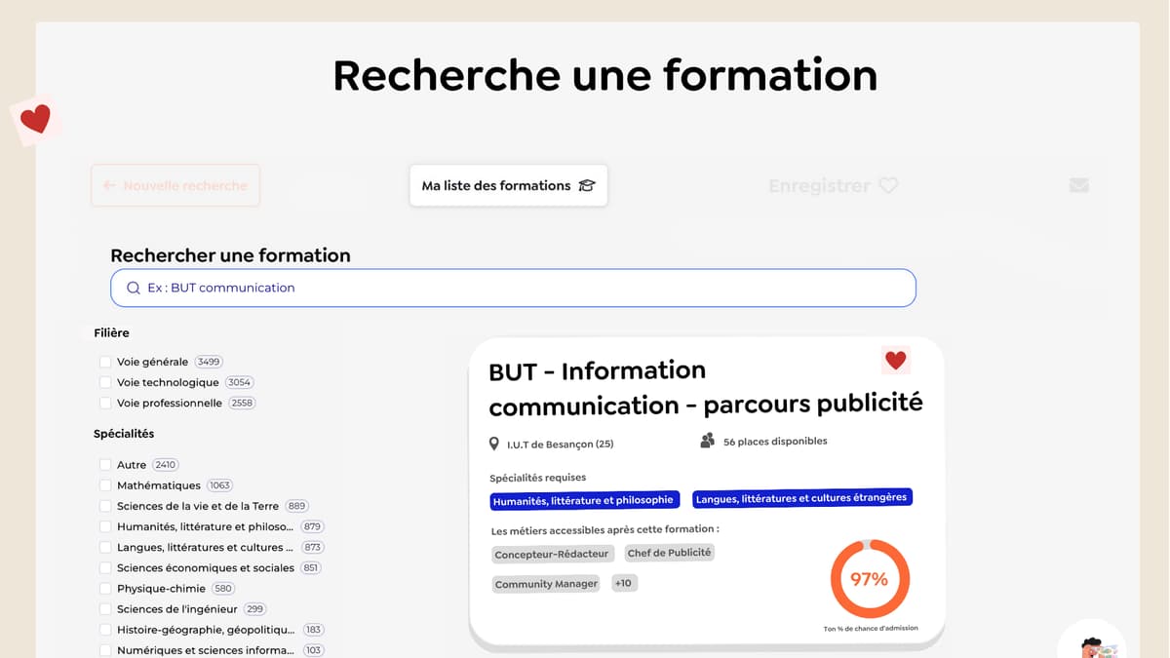Select the Physique-chimie checkbox

point(105,589)
